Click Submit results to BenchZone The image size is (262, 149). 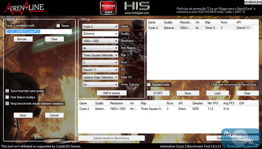point(111,138)
